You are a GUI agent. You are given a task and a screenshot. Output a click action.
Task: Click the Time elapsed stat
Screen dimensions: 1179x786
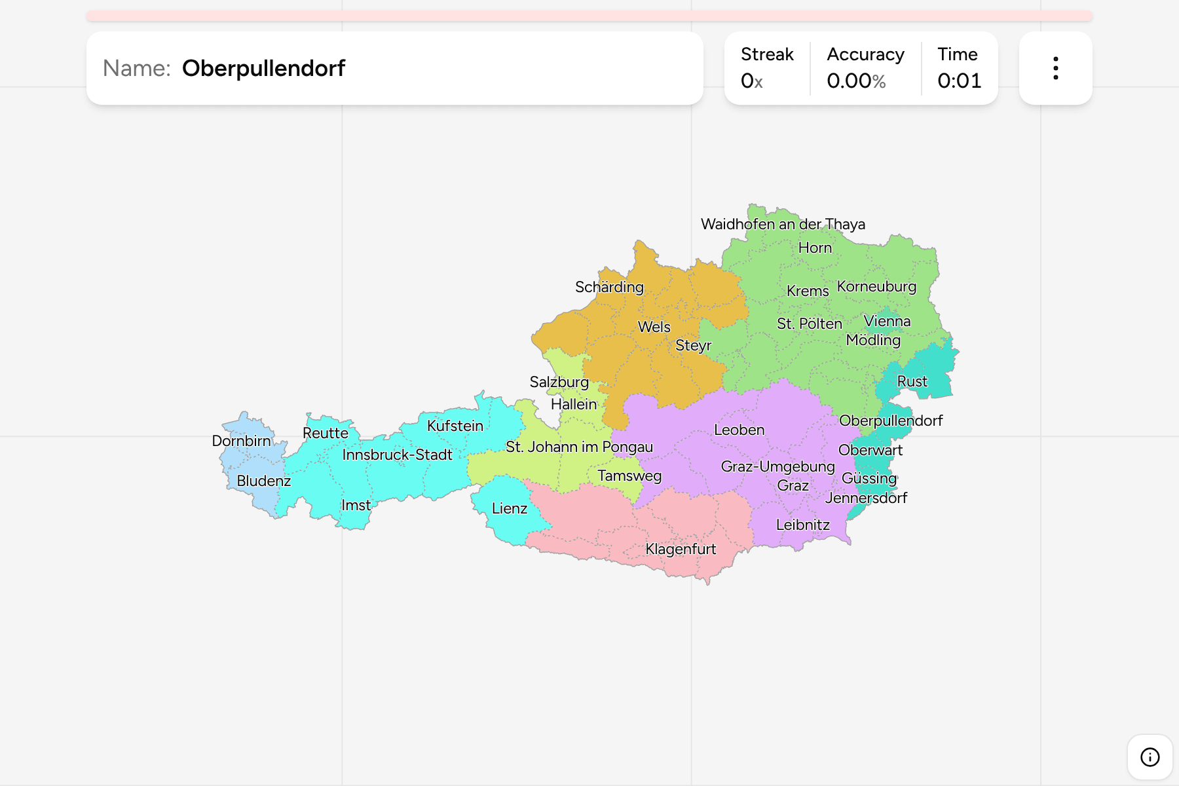959,68
